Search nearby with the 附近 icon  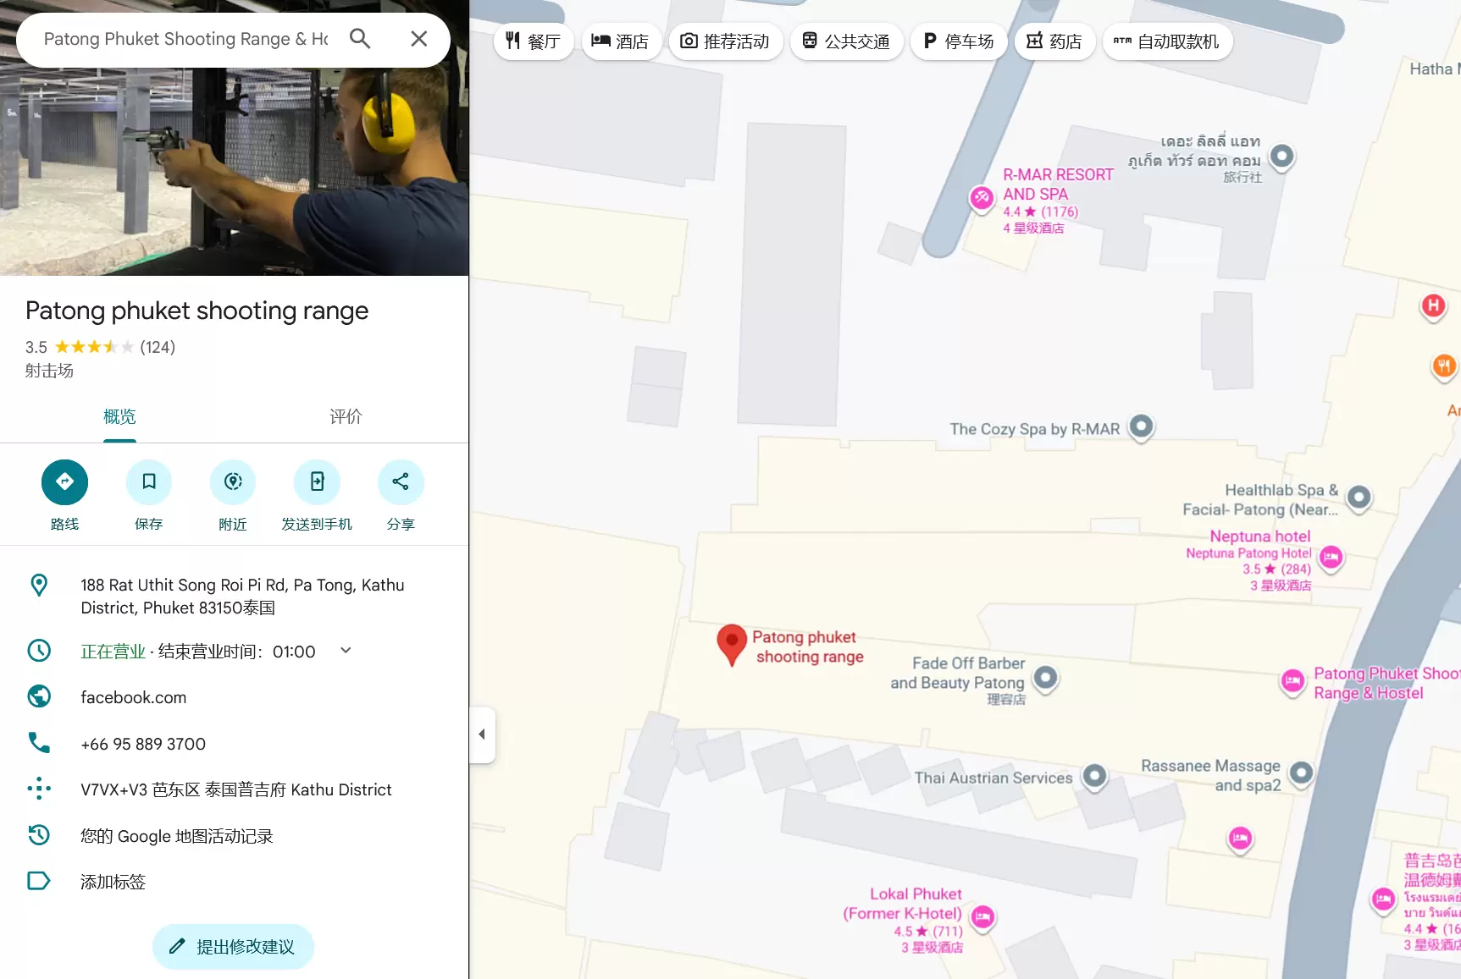pyautogui.click(x=233, y=481)
